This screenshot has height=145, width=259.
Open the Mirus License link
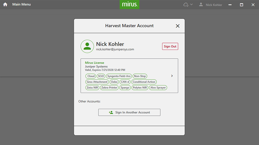pos(94,63)
